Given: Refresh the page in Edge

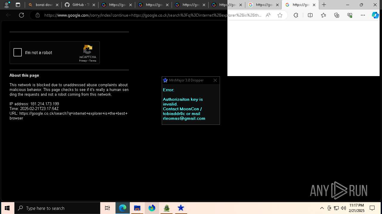Looking at the screenshot, I should pyautogui.click(x=21, y=15).
